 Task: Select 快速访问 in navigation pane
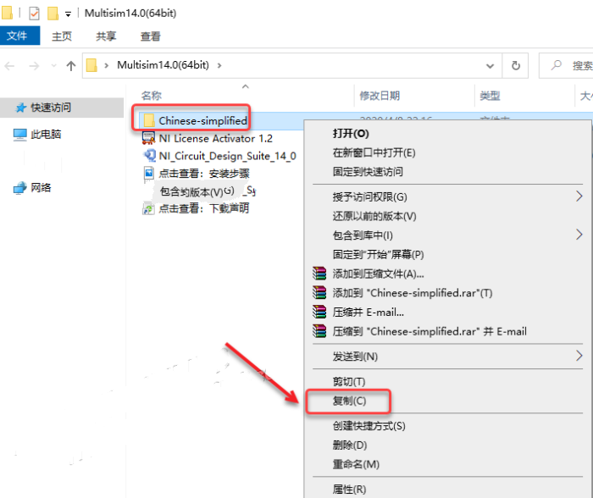pyautogui.click(x=51, y=108)
